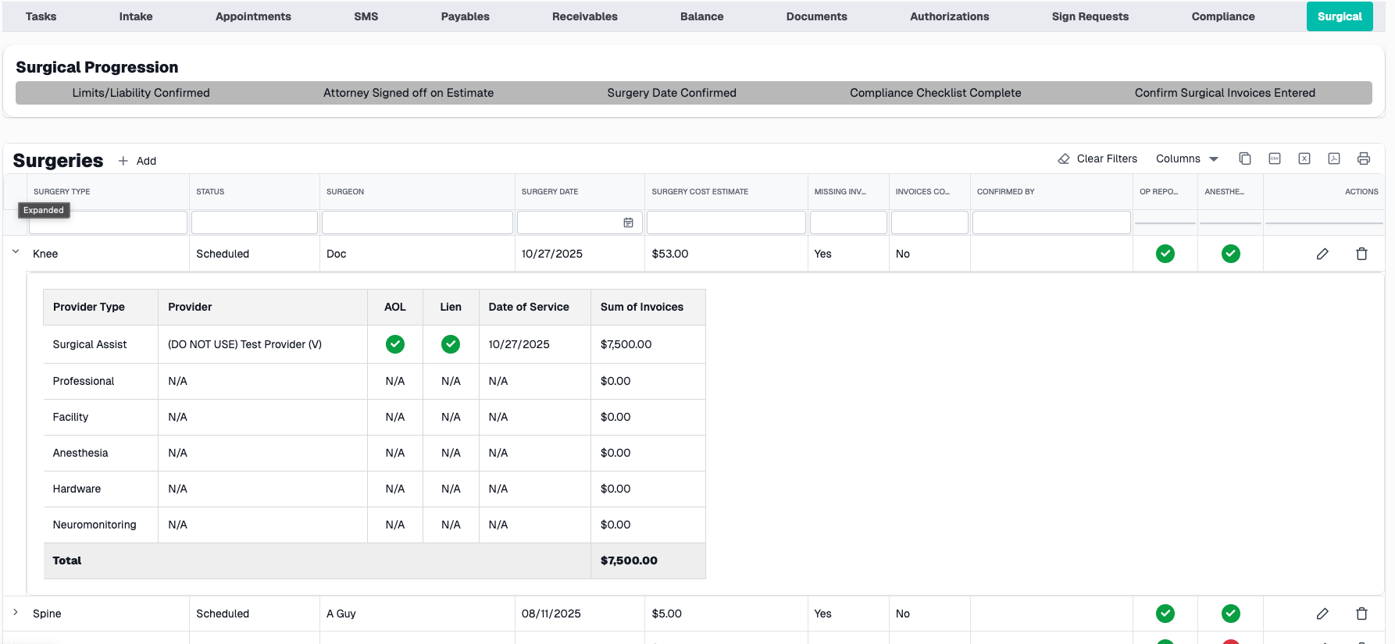
Task: Clear Filters on the surgeries table
Action: point(1097,158)
